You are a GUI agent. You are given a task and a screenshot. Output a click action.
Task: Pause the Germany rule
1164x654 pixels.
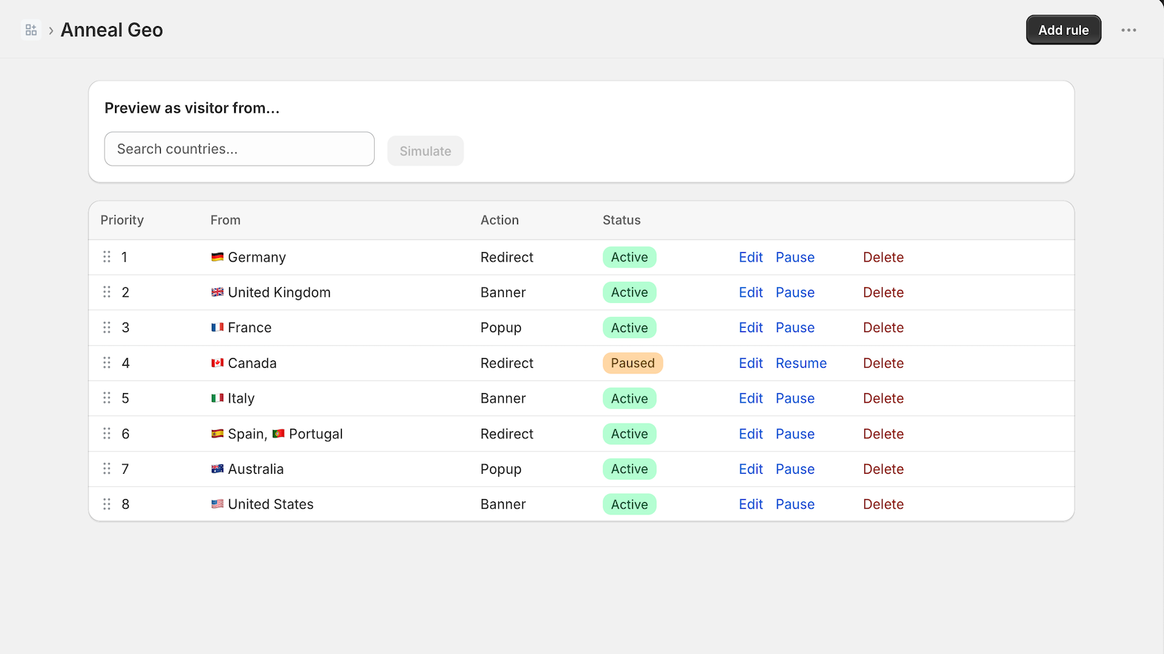[x=795, y=257]
